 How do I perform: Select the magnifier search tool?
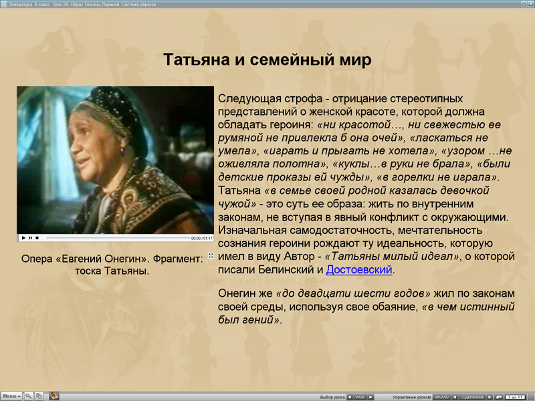click(29, 395)
